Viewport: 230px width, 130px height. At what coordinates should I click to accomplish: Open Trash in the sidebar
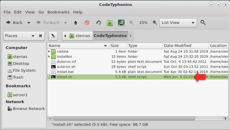[15, 77]
